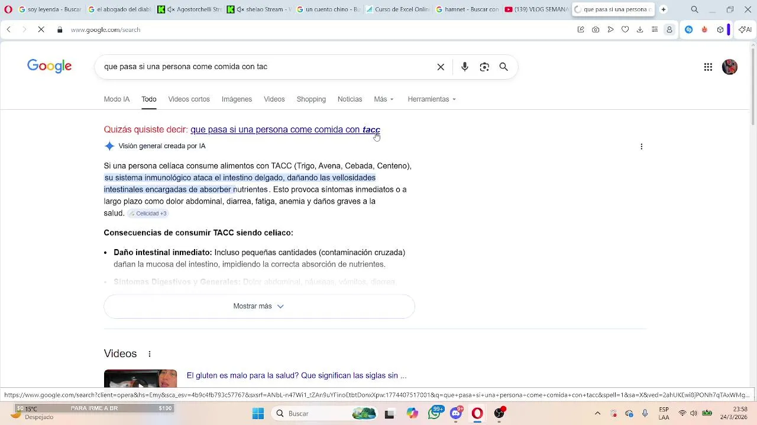The height and width of the screenshot is (425, 757).
Task: Add page to bookmarks with heart icon
Action: point(625,30)
